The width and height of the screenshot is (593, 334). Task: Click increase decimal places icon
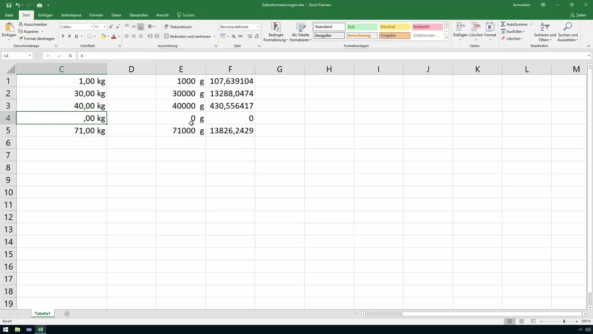coord(250,36)
